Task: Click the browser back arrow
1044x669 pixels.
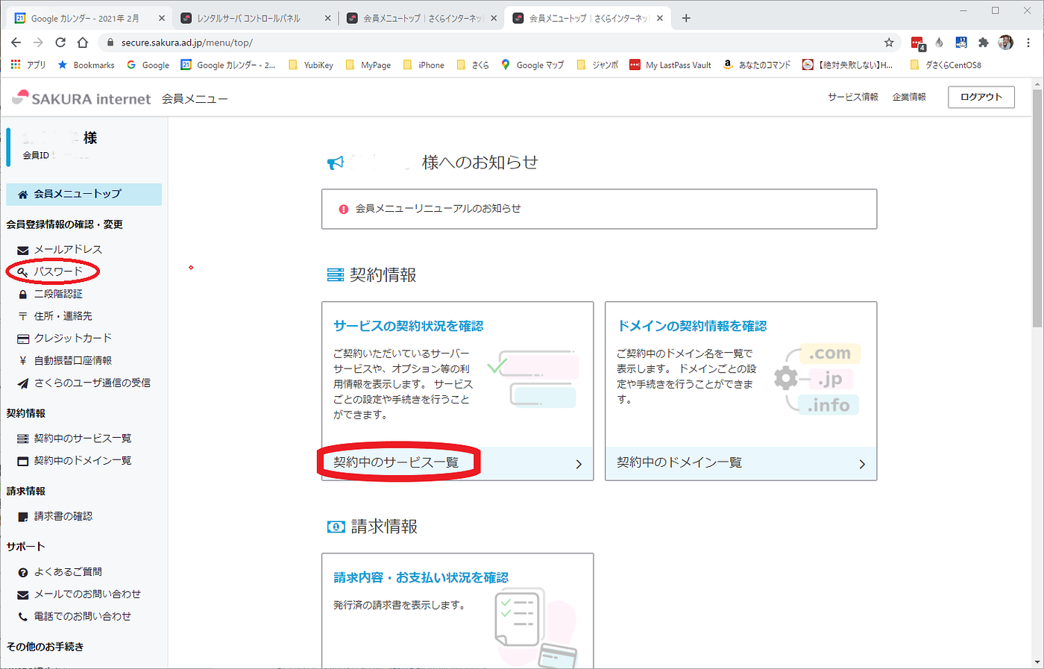Action: 16,43
